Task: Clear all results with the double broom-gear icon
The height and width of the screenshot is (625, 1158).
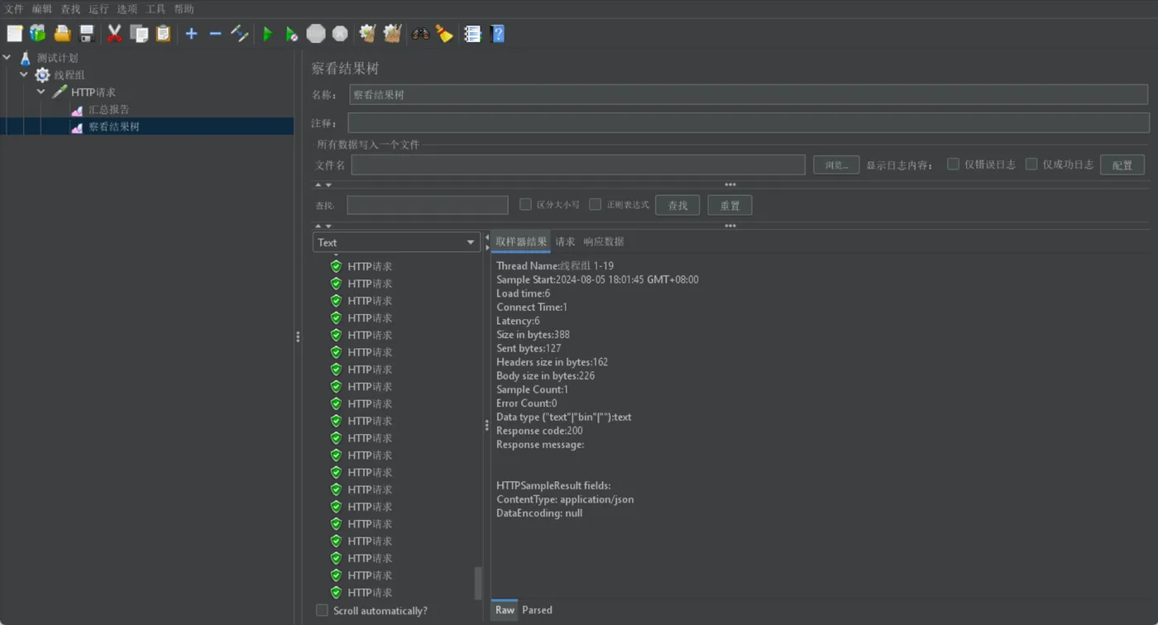Action: tap(392, 34)
